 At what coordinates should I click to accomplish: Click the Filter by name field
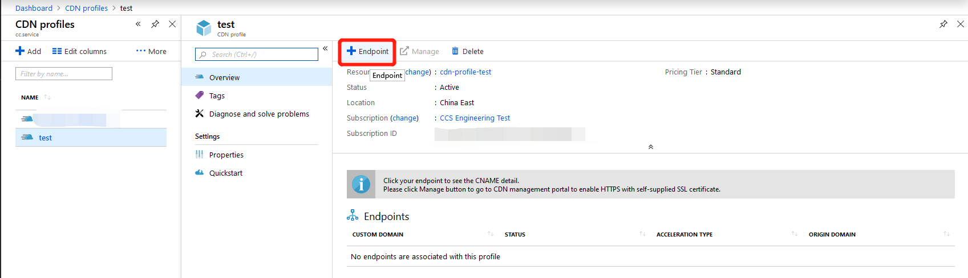64,74
